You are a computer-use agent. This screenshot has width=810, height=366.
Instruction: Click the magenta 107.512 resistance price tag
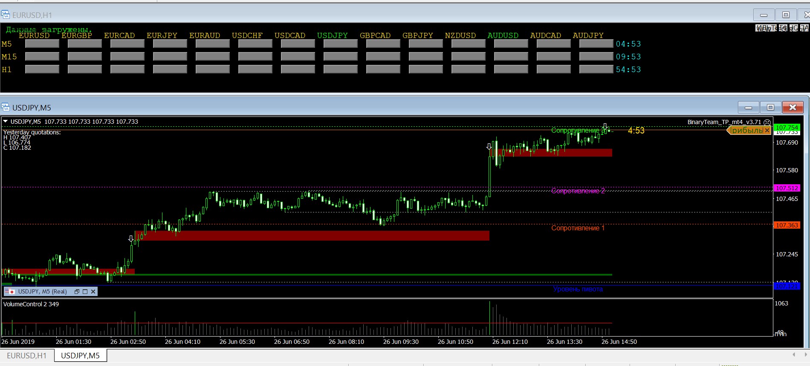pos(787,188)
